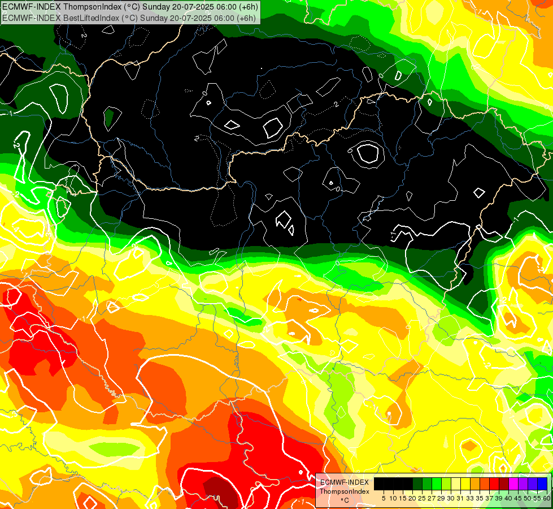Image resolution: width=553 pixels, height=509 pixels.
Task: Click the legend tick value 30
Action: tap(451, 498)
